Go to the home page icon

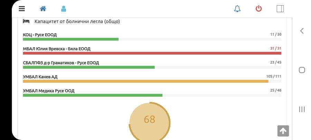coord(43,9)
